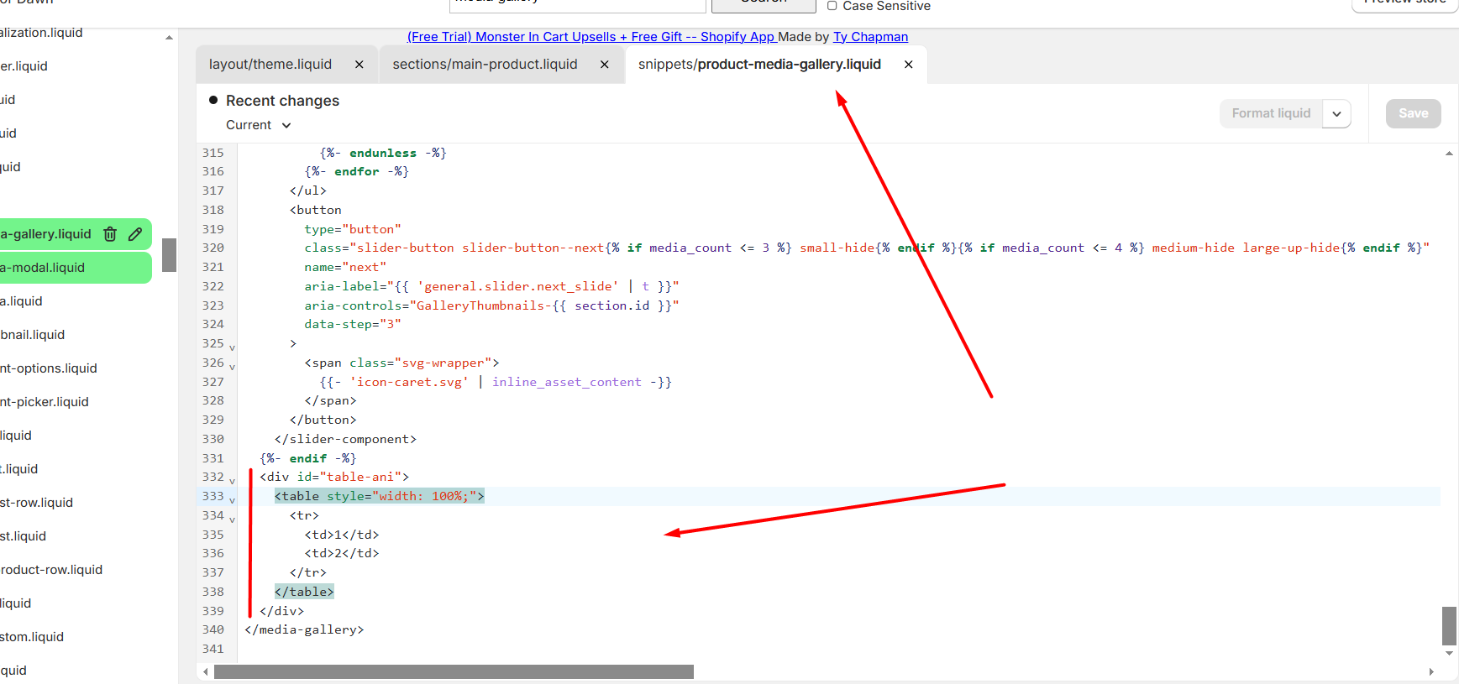Click horizontal scroll-left arrow
The width and height of the screenshot is (1459, 684).
206,671
